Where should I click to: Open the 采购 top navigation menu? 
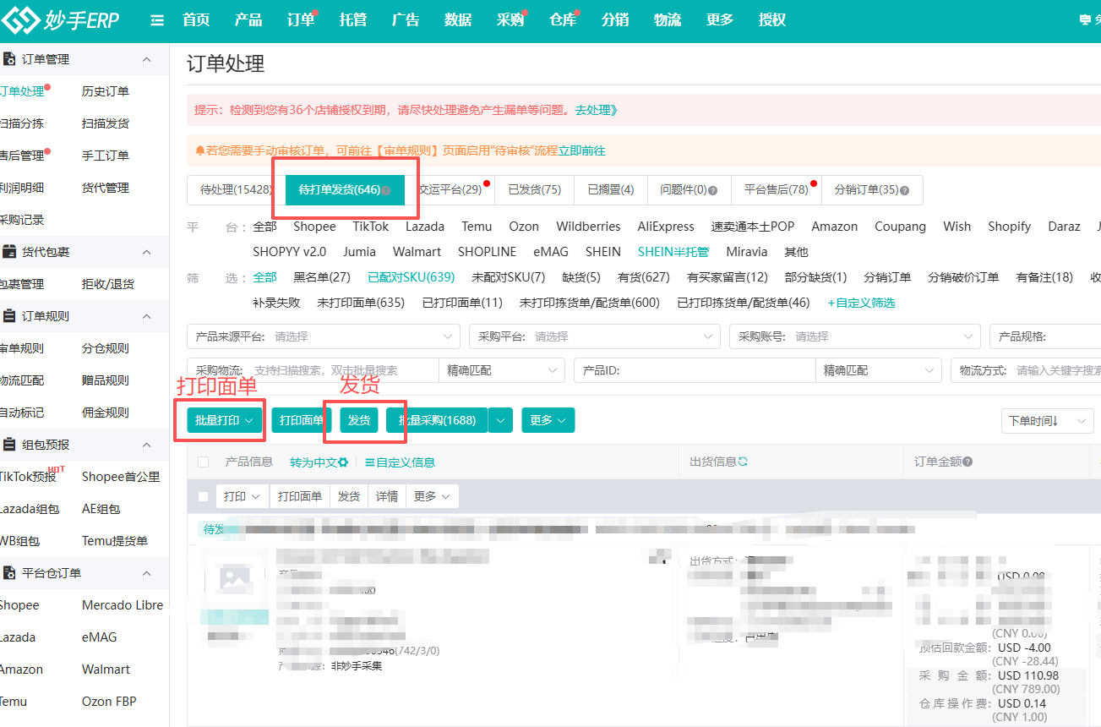pos(510,19)
